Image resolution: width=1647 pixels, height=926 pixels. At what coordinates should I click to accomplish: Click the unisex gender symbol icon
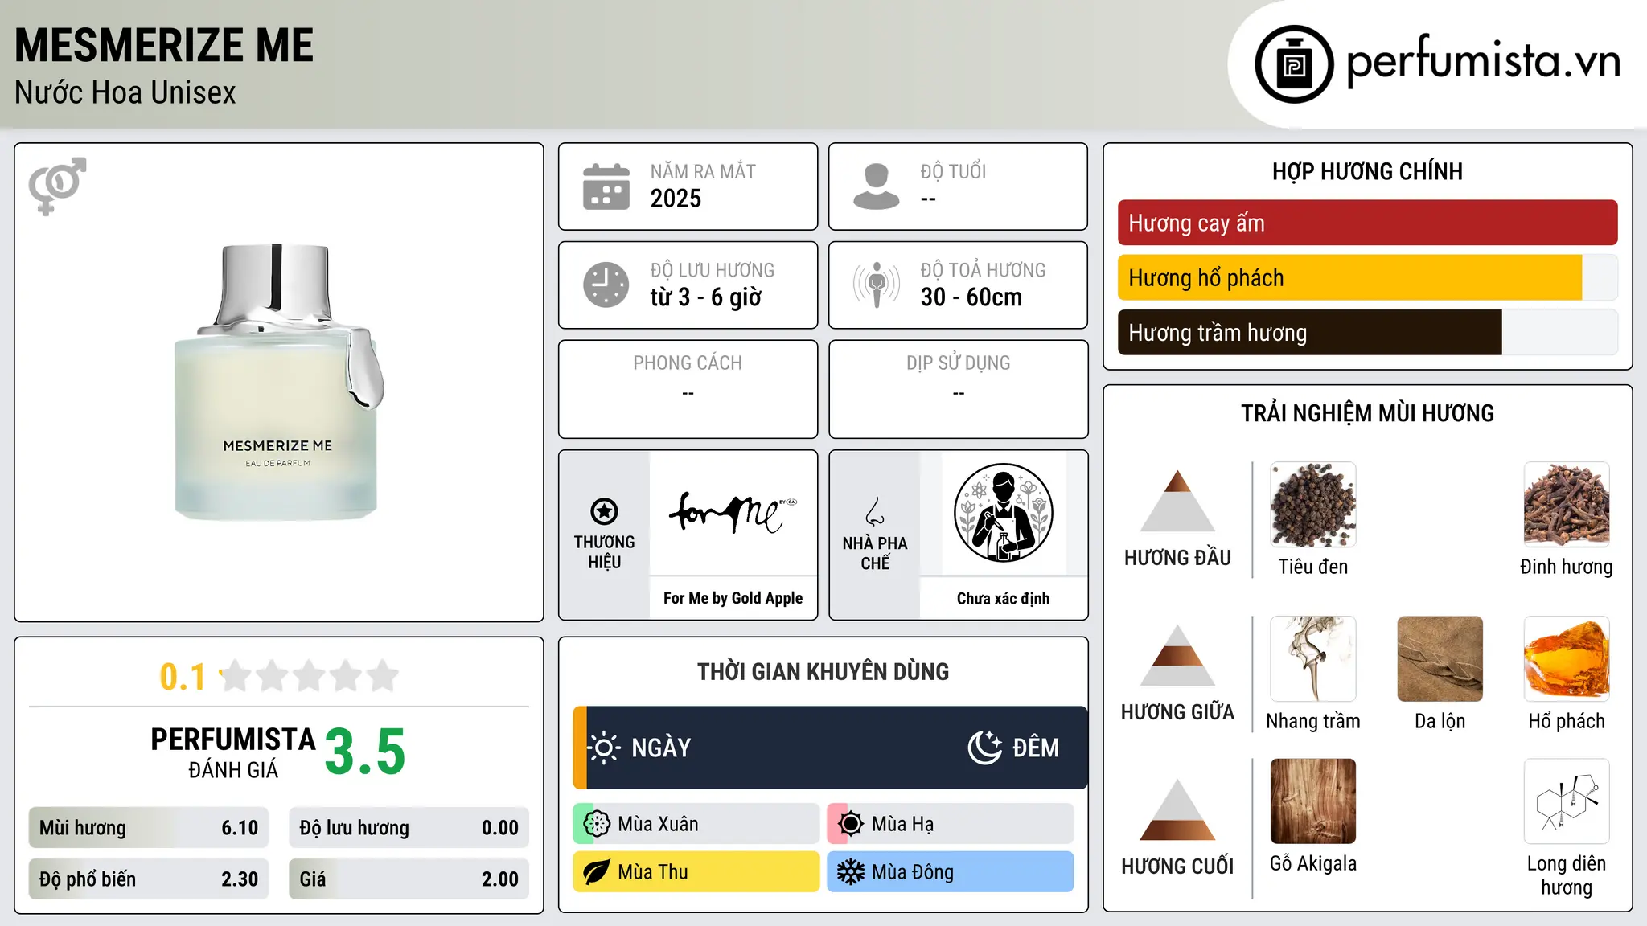coord(57,186)
